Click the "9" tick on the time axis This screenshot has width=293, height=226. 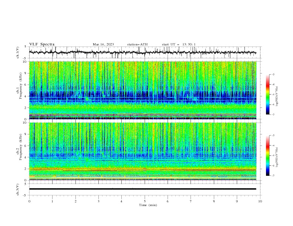click(237, 201)
